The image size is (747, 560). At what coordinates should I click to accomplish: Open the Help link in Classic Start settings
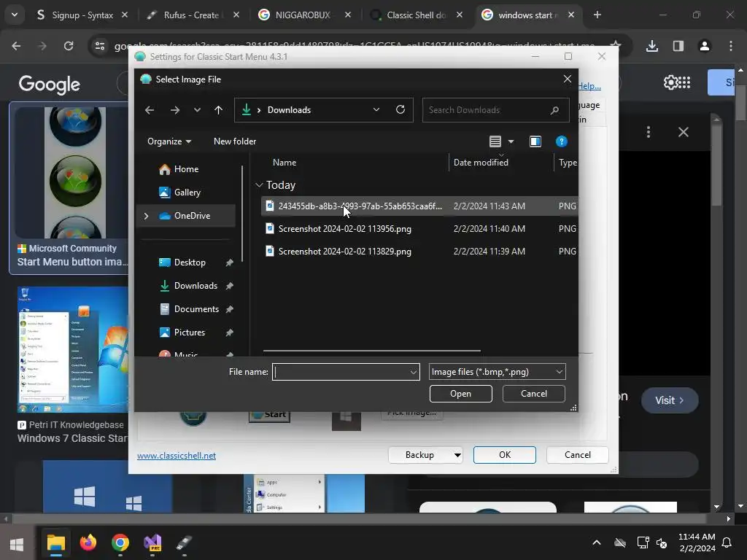point(589,86)
